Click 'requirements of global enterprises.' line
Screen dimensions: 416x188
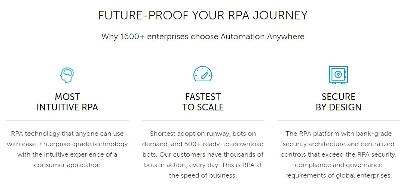pos(339,175)
